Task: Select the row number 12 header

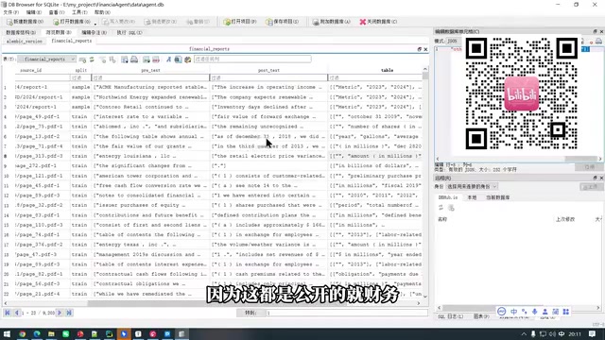Action: point(7,195)
